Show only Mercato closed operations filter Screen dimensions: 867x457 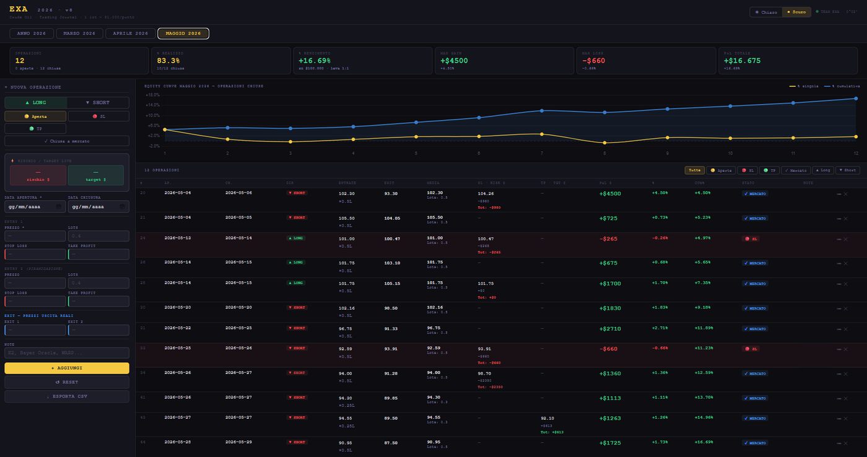coord(797,170)
